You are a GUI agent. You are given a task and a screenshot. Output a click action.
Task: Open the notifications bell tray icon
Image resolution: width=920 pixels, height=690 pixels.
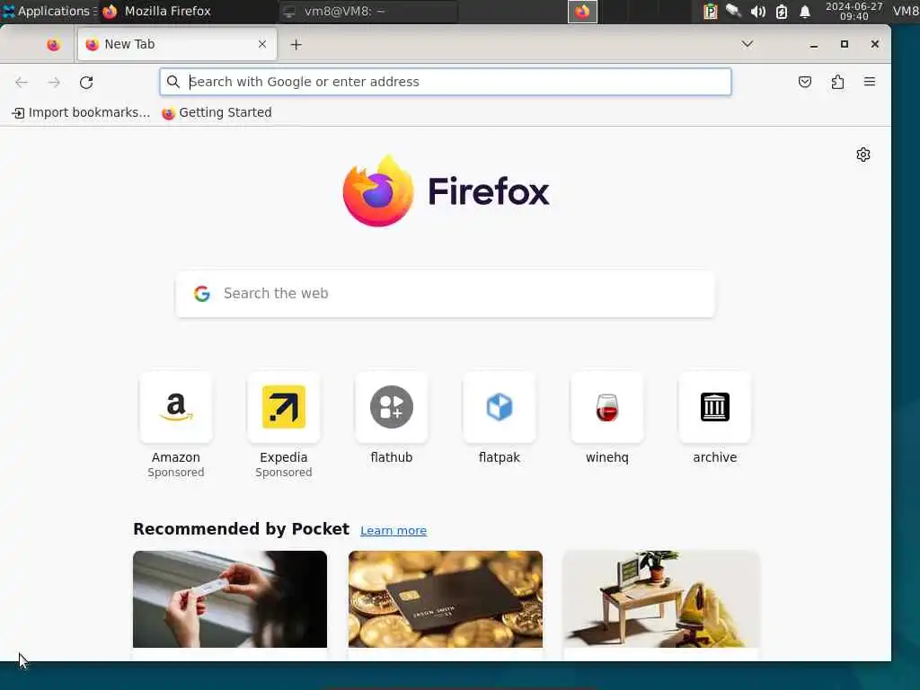click(x=805, y=12)
